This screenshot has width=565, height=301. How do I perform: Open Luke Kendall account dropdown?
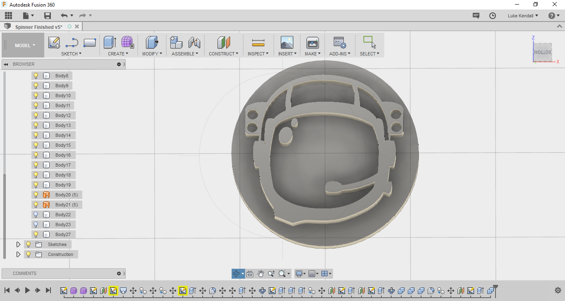523,16
